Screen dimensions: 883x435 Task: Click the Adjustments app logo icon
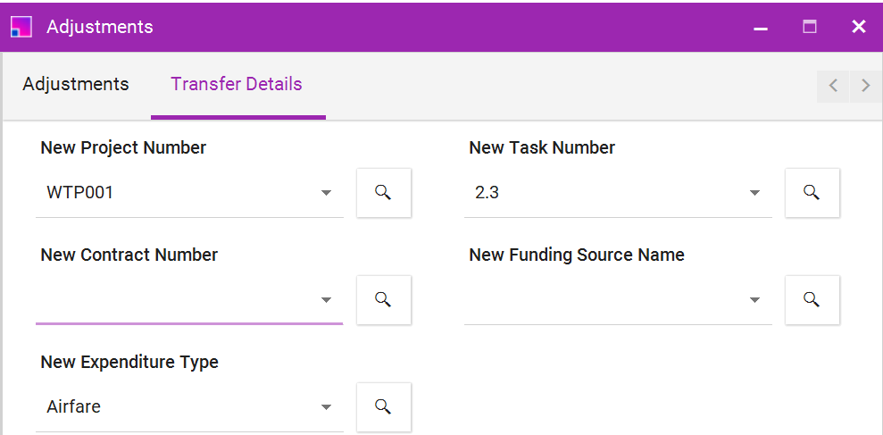(x=21, y=27)
